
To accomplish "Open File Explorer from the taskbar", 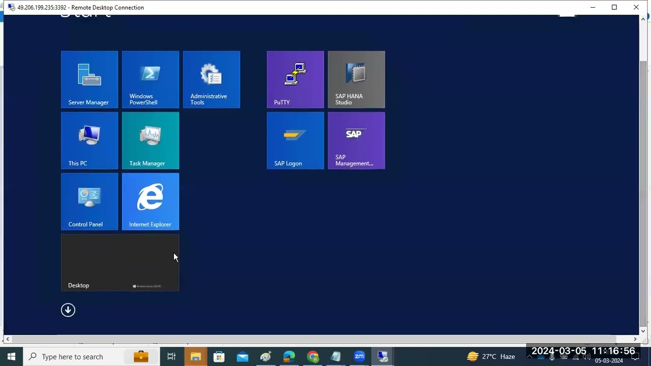I will [195, 356].
